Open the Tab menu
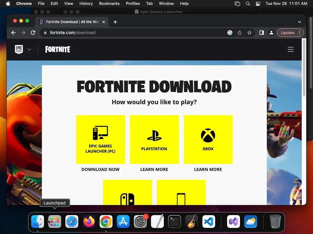 click(149, 4)
